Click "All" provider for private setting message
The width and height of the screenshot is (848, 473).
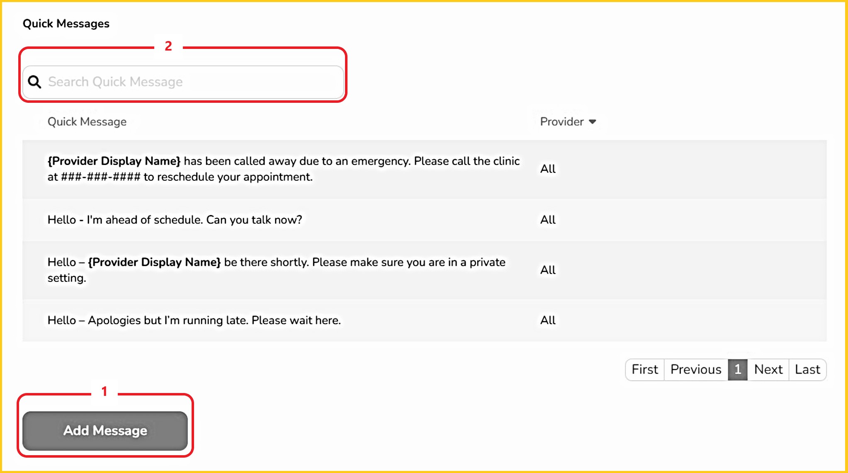[548, 270]
